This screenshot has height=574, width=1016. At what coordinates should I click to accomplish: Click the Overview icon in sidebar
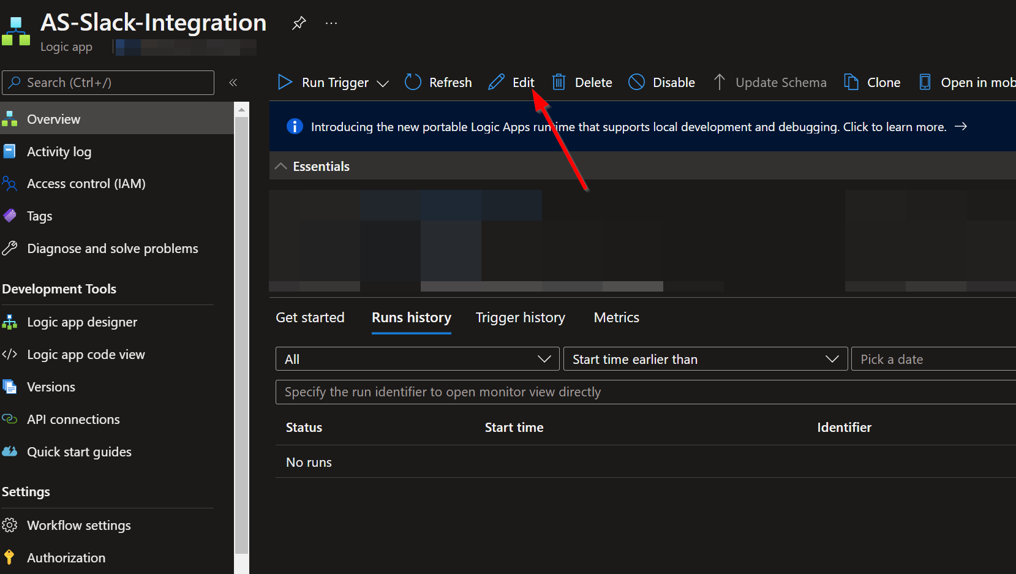(x=9, y=119)
